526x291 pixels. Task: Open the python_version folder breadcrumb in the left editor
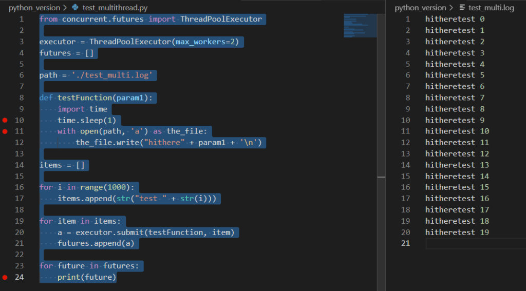click(34, 8)
